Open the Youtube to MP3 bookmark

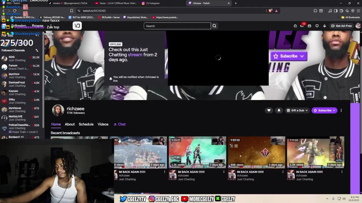coord(23,17)
